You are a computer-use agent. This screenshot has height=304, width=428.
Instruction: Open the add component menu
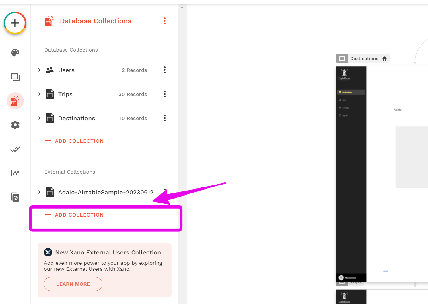tap(15, 23)
